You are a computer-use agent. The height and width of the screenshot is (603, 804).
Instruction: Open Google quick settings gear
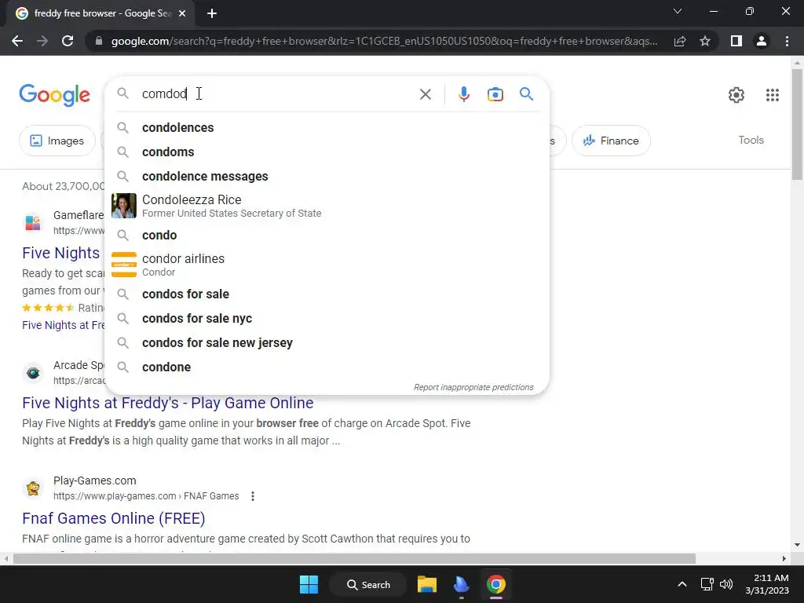[x=736, y=95]
